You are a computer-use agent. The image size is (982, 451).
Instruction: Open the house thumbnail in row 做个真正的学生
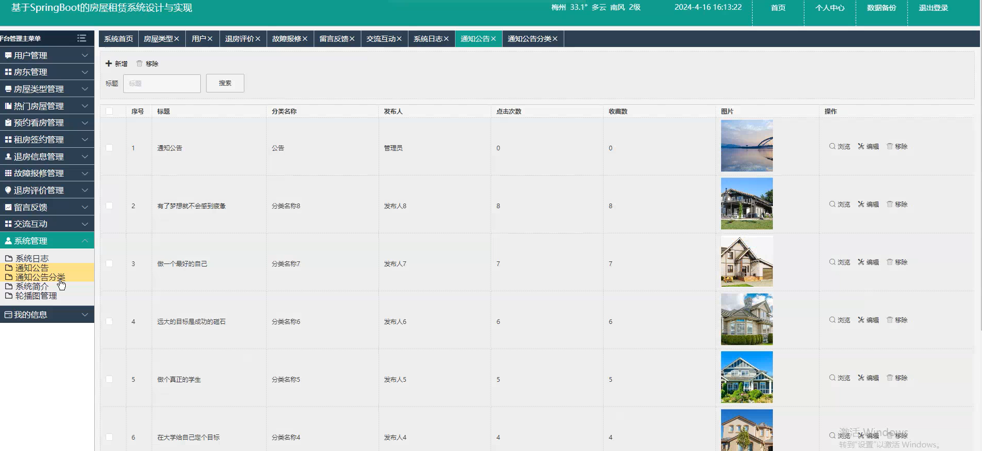747,377
